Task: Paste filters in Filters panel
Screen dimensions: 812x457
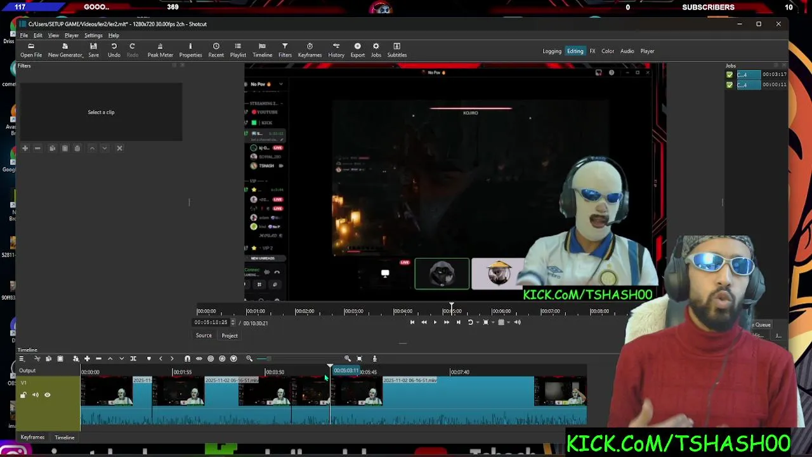Action: click(x=65, y=148)
